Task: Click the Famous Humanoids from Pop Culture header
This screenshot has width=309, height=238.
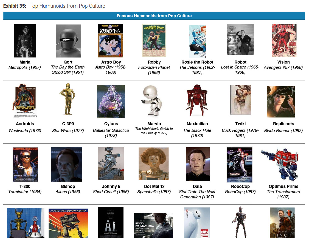Action: coord(154,16)
